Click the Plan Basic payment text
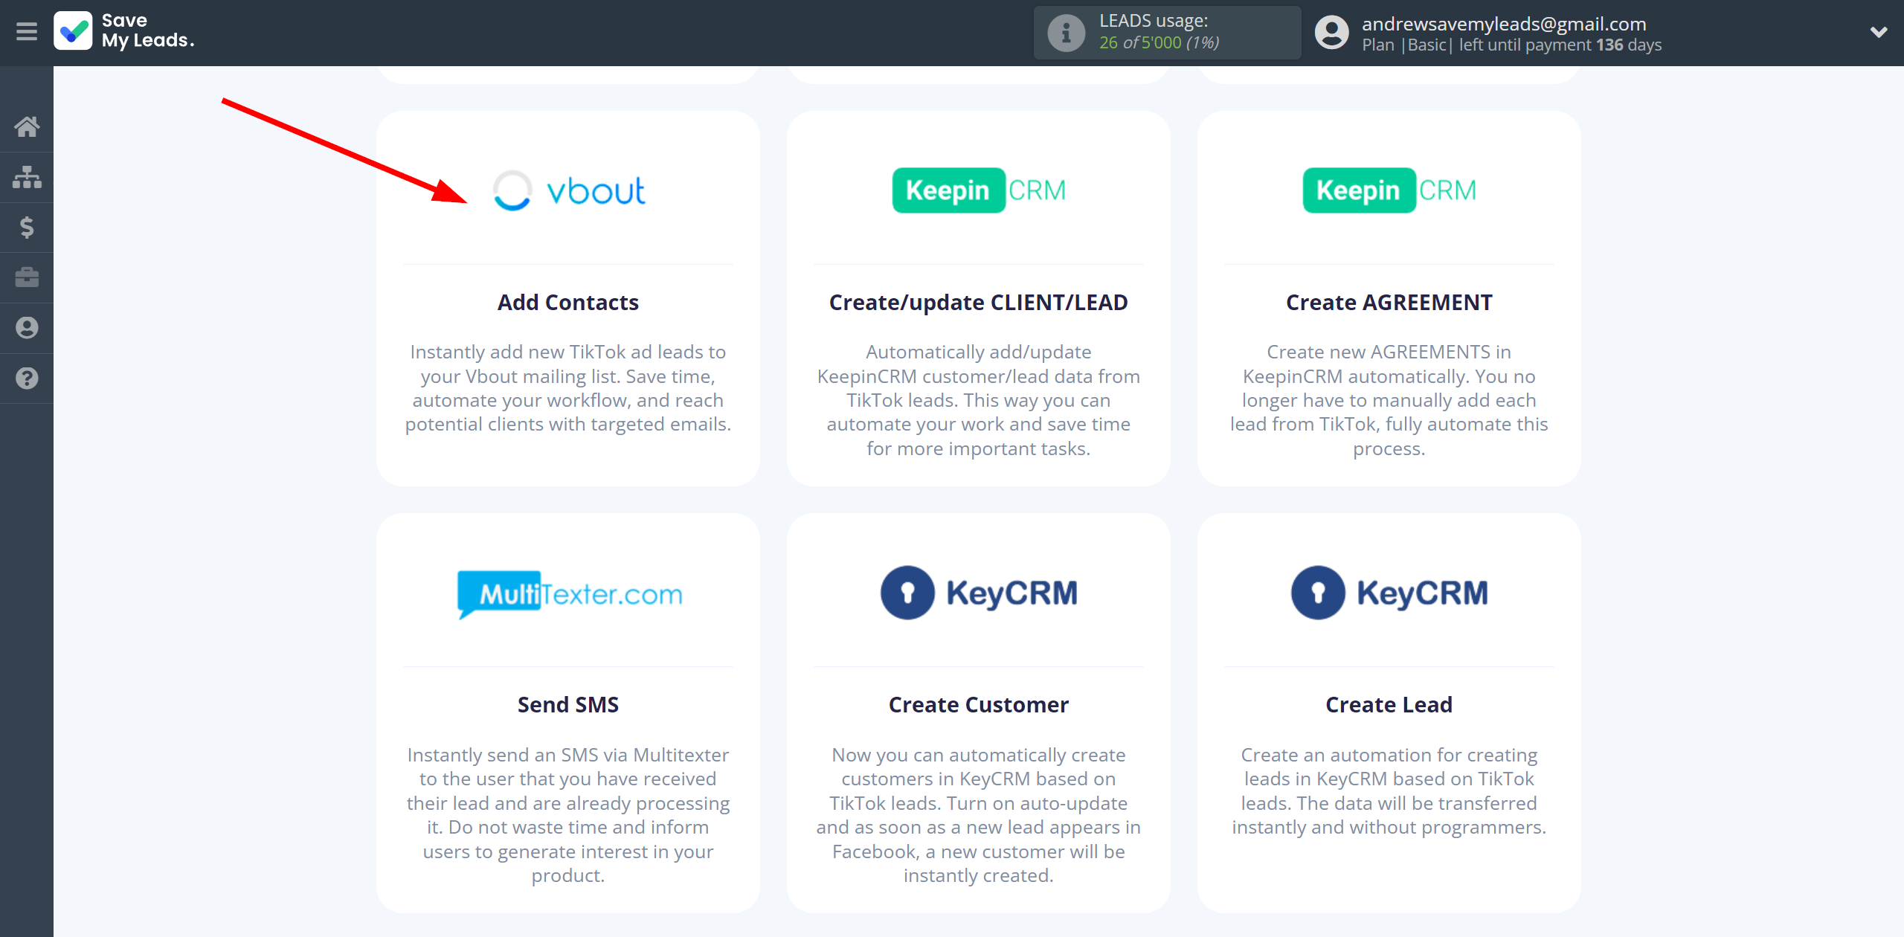This screenshot has width=1904, height=937. (x=1511, y=45)
